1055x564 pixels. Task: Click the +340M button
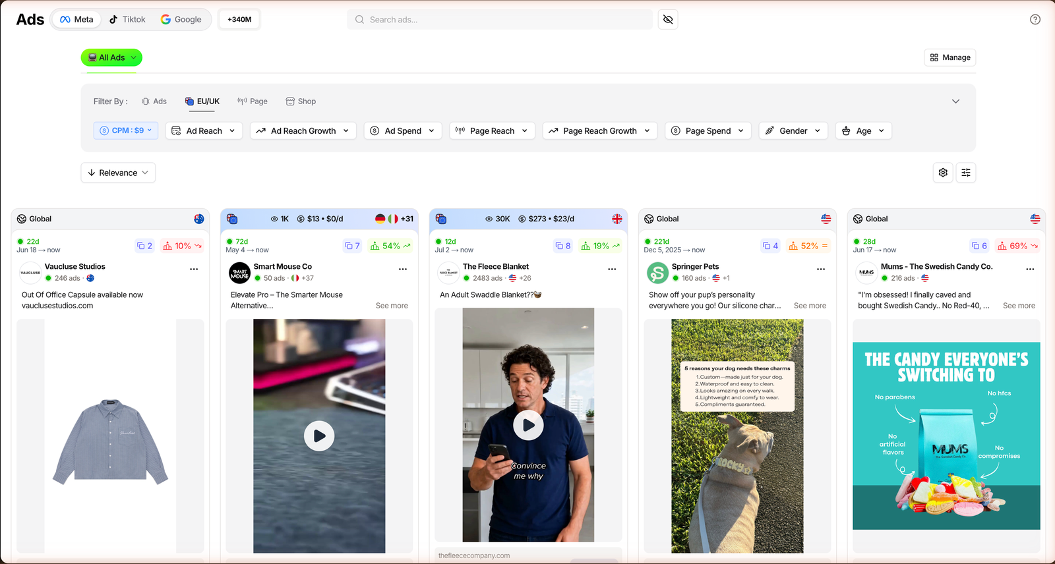(x=239, y=19)
